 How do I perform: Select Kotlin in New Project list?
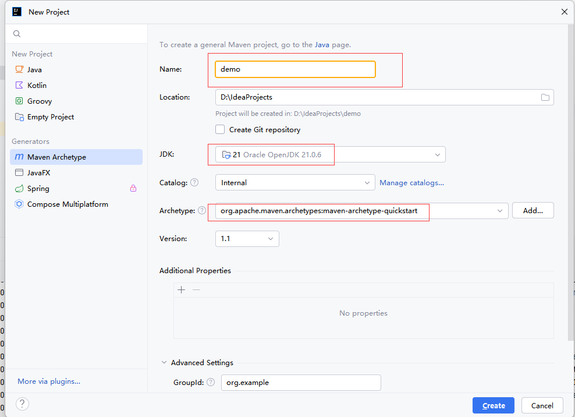(x=37, y=85)
